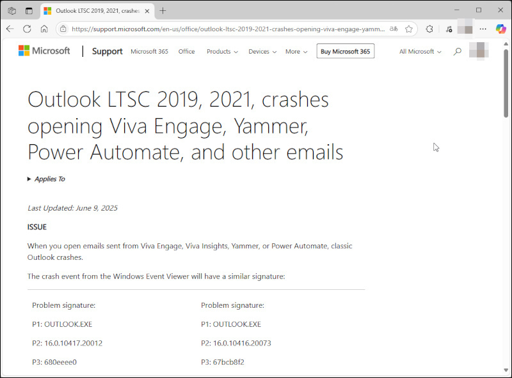Screen dimensions: 512x378
Task: Click the article title heading
Action: click(x=185, y=126)
